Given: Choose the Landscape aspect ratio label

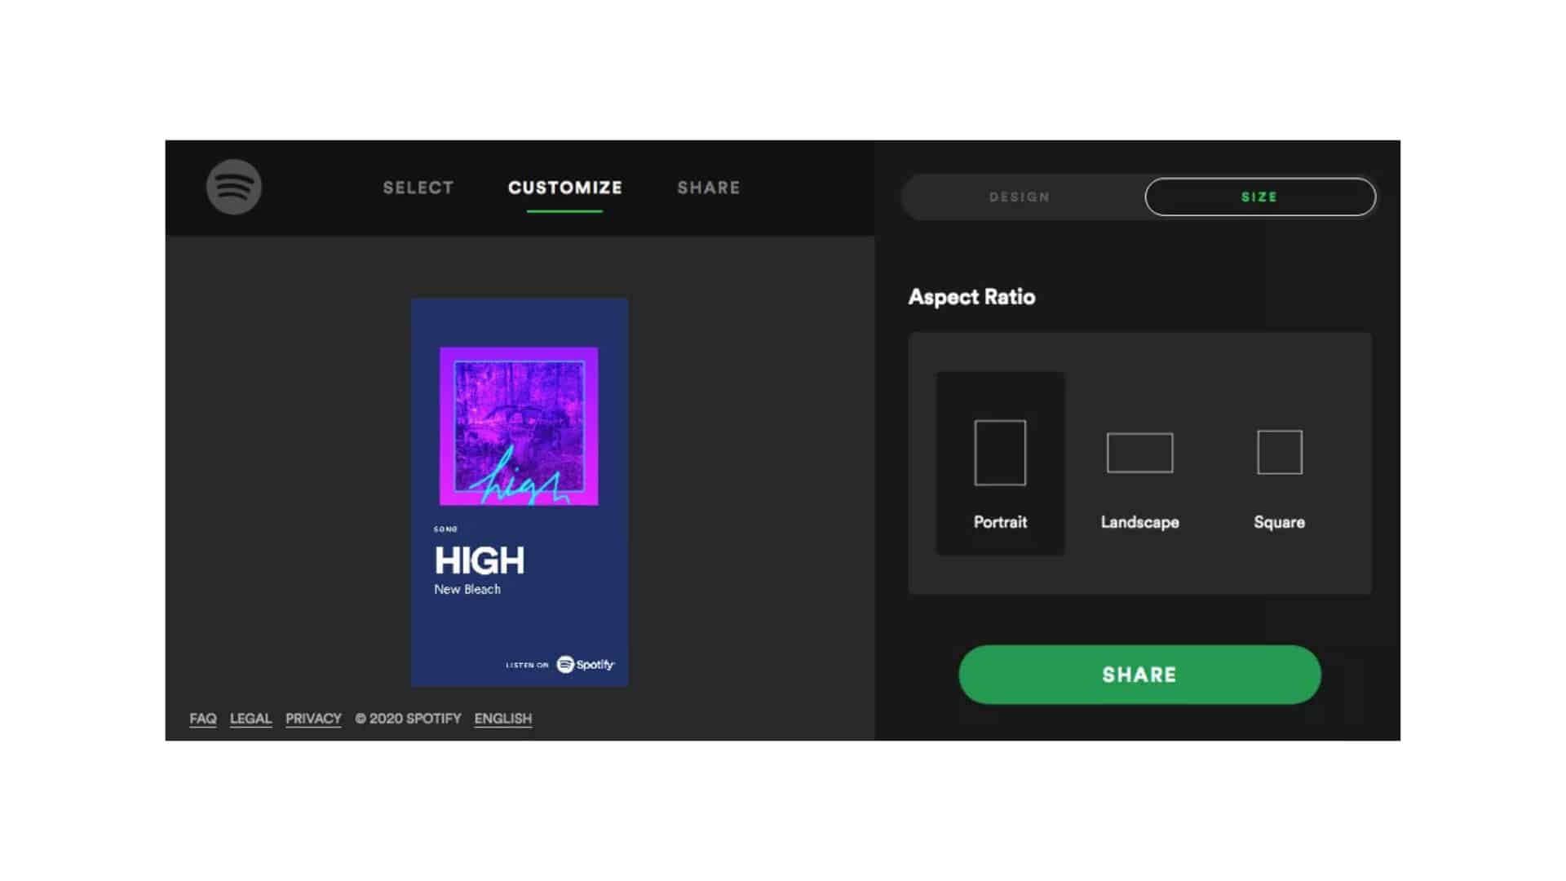Looking at the screenshot, I should (x=1139, y=522).
